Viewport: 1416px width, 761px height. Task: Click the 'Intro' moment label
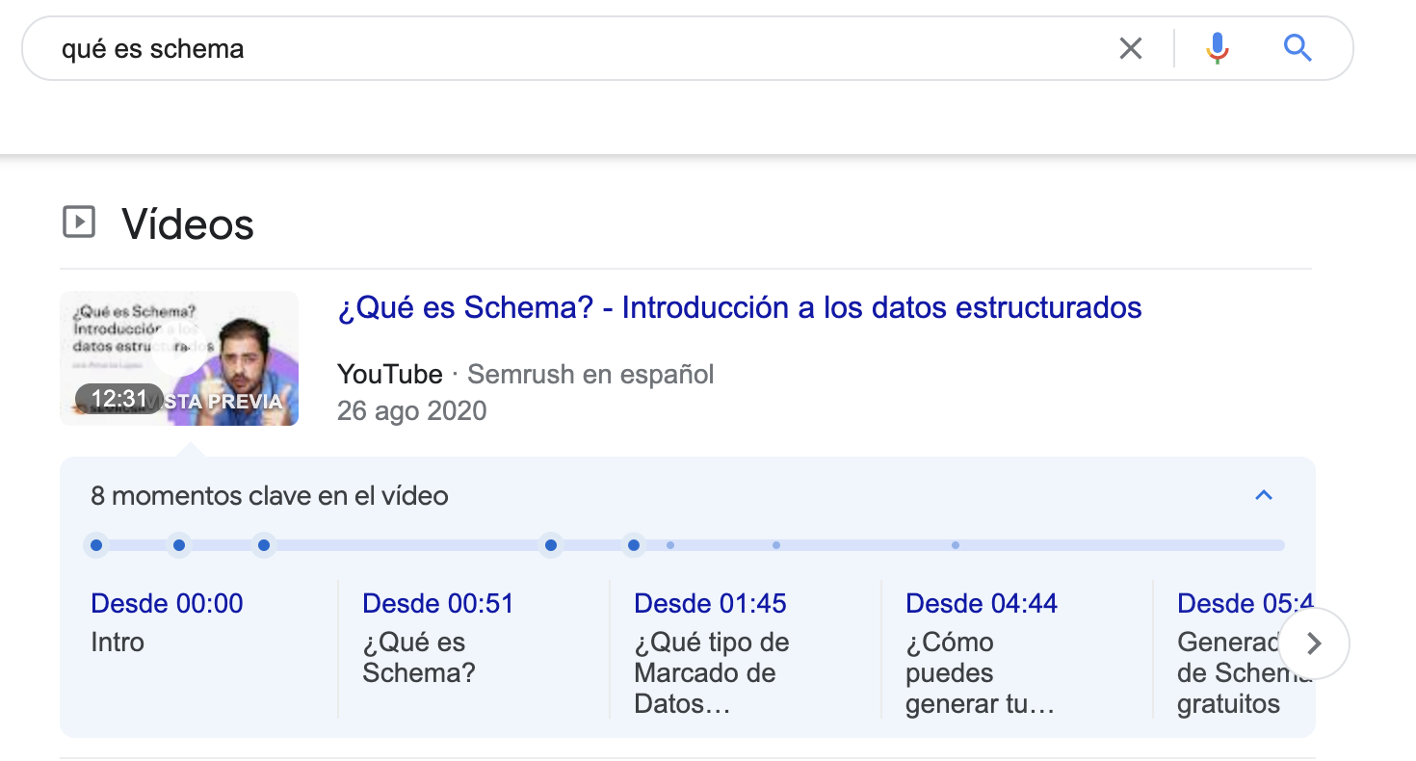118,643
